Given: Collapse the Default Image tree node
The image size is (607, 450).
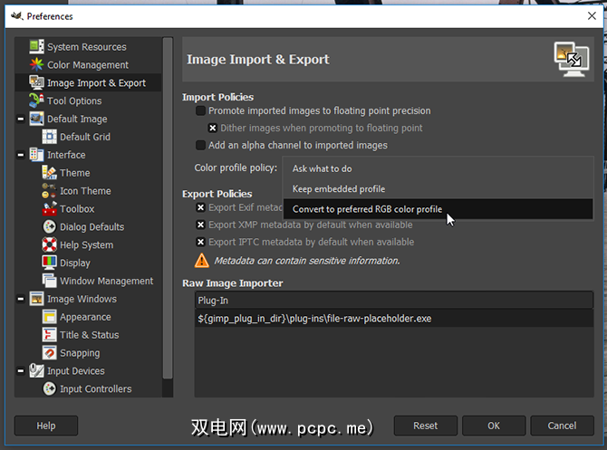Looking at the screenshot, I should (21, 119).
